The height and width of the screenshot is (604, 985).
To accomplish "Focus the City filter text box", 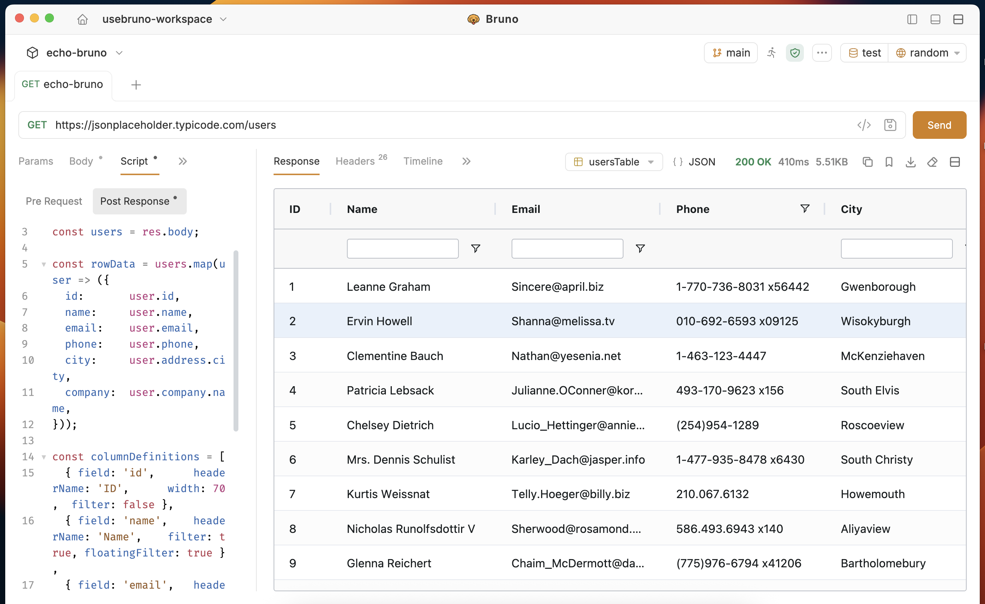I will (x=897, y=248).
